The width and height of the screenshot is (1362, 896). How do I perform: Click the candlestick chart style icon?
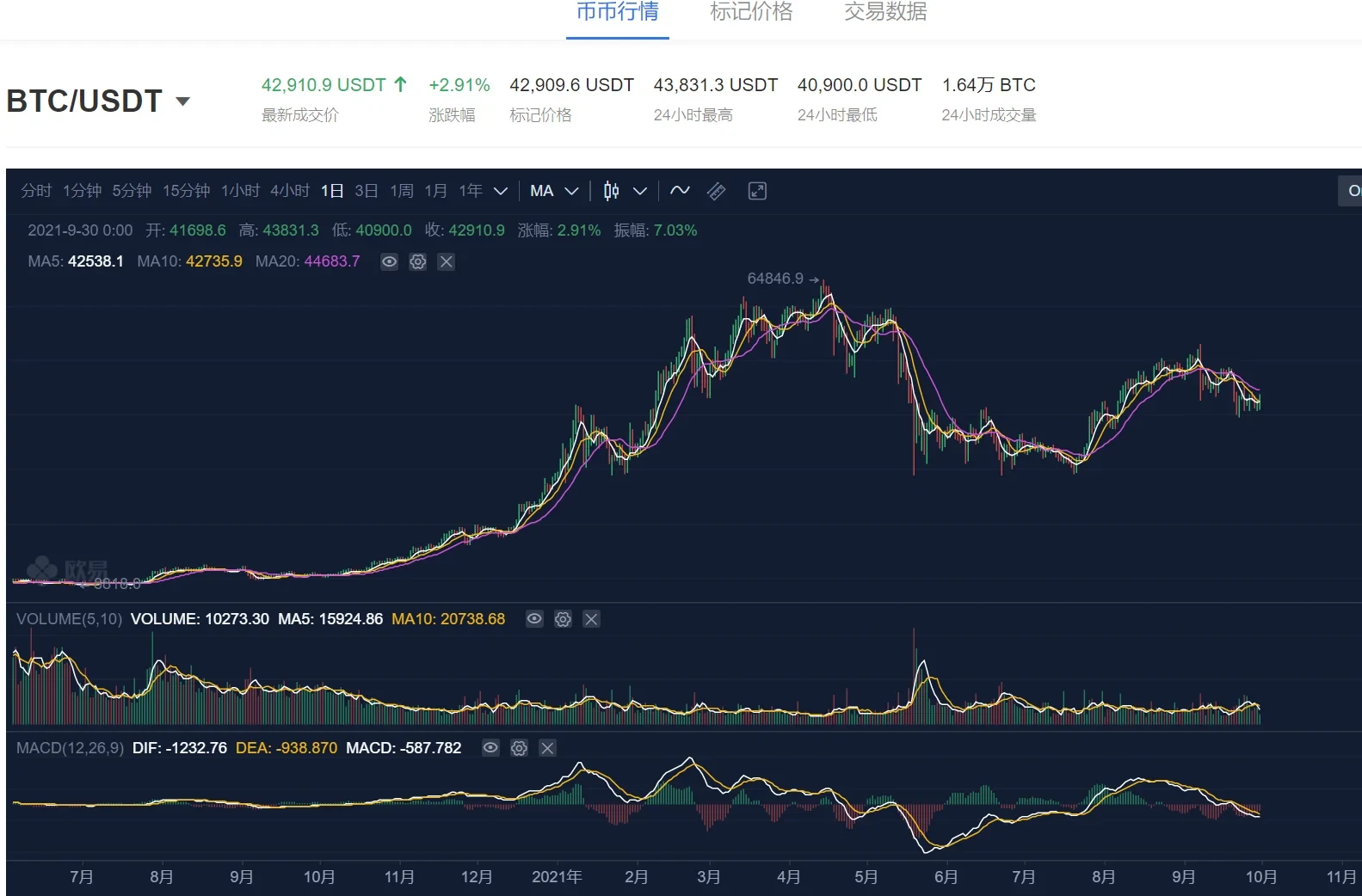point(611,191)
